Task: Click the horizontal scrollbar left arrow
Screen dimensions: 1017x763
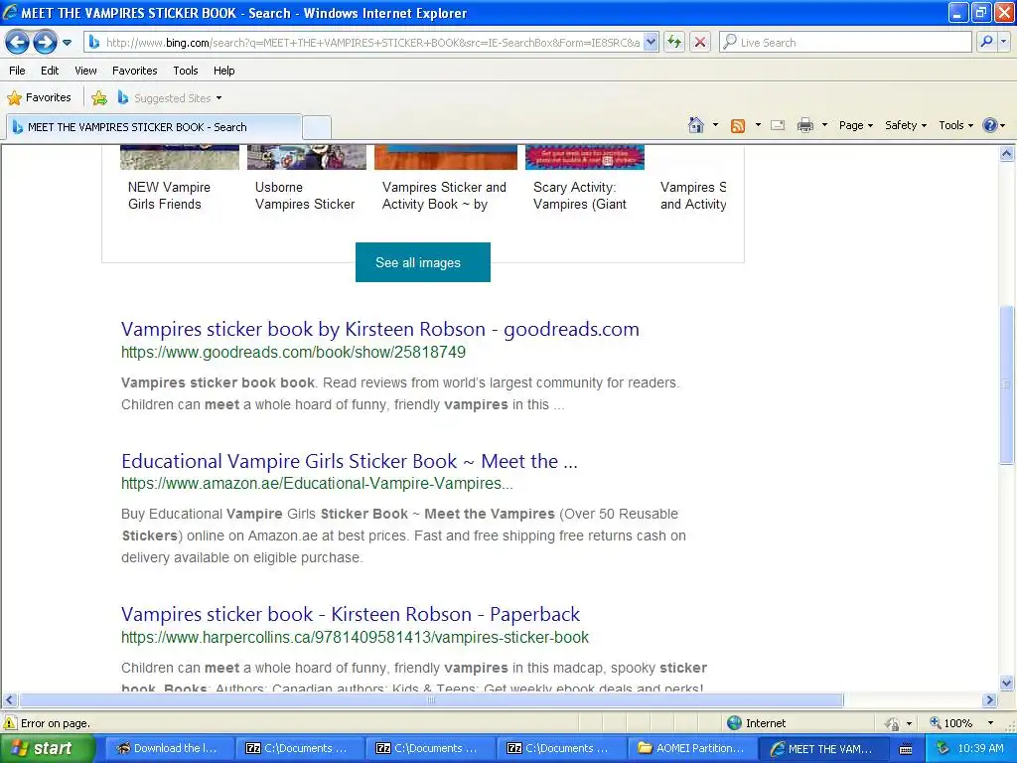Action: click(x=9, y=700)
